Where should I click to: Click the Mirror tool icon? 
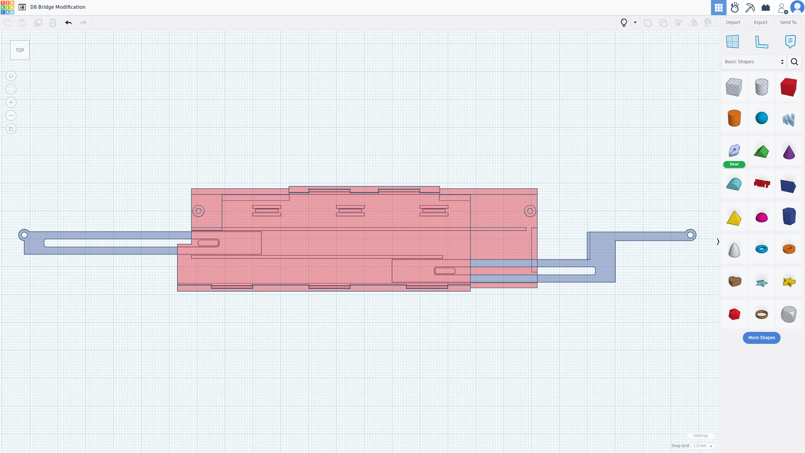[693, 23]
